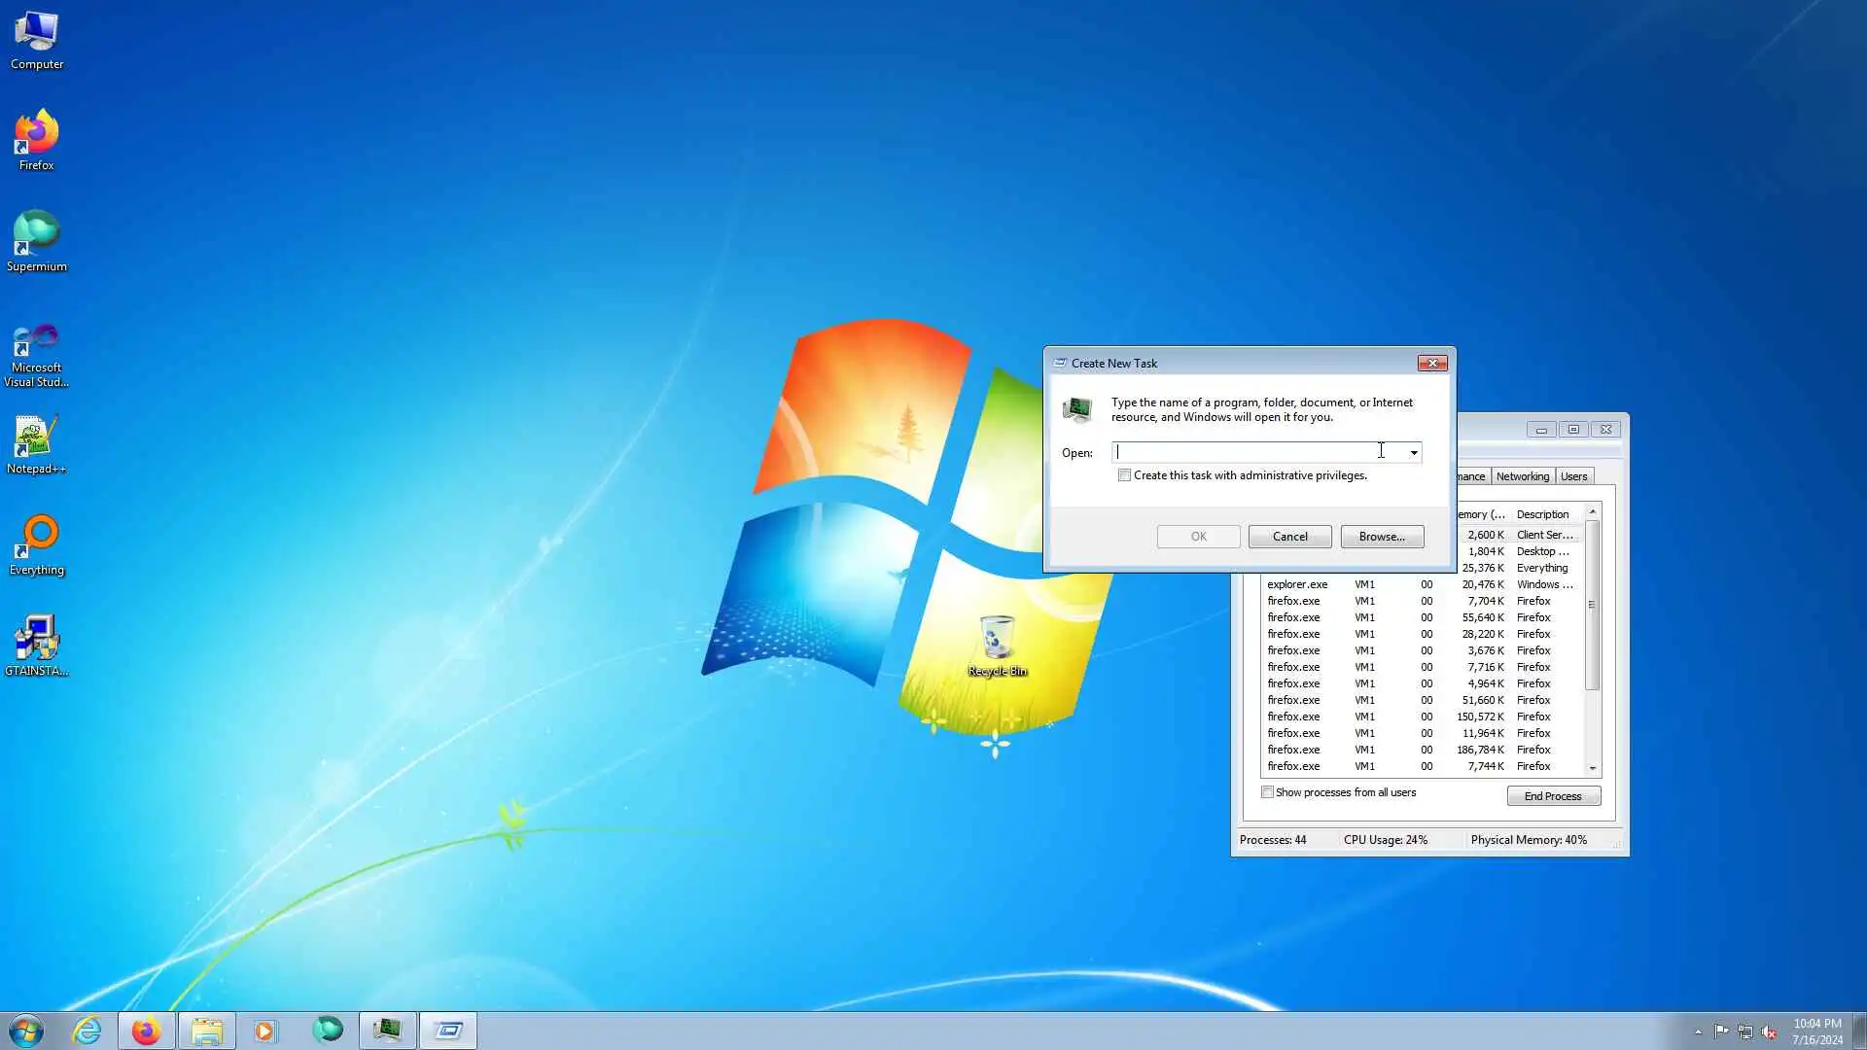Open the Supermium desktop icon
Viewport: 1867px width, 1050px height.
(x=36, y=237)
